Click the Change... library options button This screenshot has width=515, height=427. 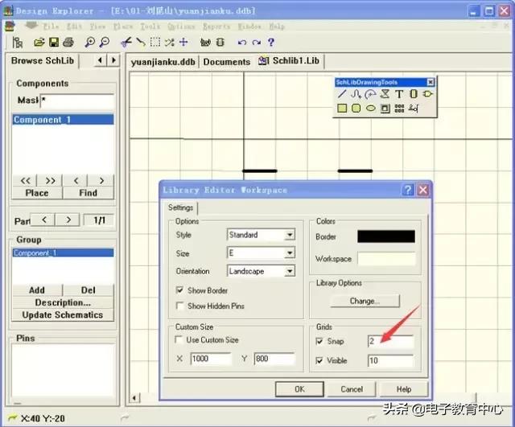365,301
